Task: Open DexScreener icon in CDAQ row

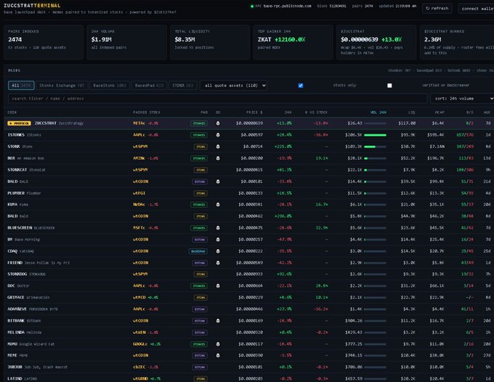Action: [x=218, y=251]
